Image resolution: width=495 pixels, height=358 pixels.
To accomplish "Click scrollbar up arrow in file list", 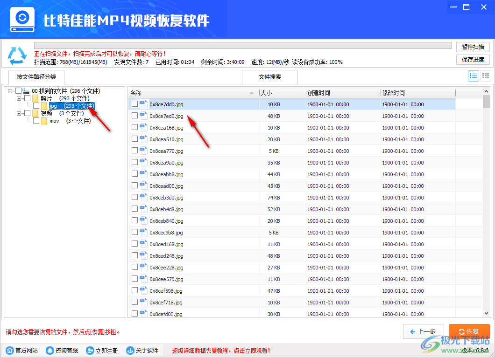I will click(x=486, y=91).
